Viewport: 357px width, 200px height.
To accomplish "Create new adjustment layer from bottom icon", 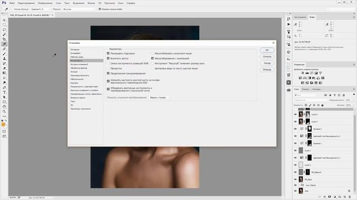I will [335, 197].
